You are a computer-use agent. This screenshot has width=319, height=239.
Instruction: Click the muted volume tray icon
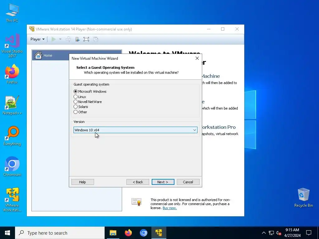[279, 233]
